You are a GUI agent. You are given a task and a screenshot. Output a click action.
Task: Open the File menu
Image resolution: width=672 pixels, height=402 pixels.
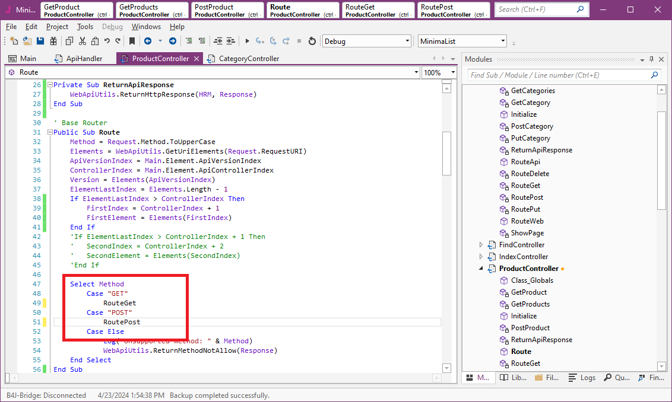point(11,27)
